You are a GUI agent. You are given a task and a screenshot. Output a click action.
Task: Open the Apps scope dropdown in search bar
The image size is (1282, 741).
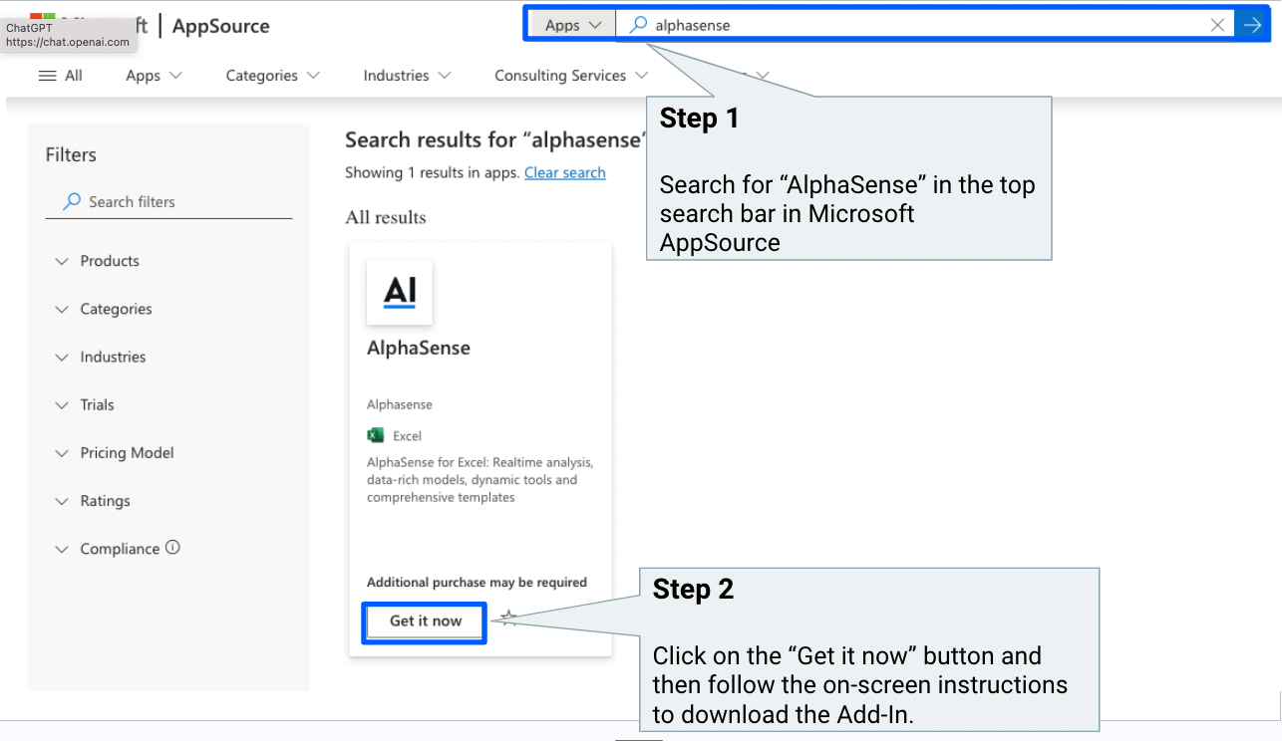pos(572,25)
